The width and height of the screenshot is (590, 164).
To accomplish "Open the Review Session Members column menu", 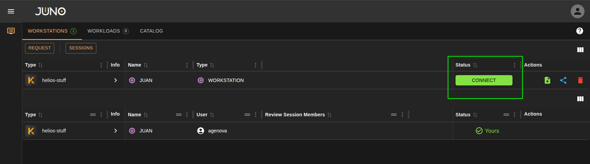I will click(402, 115).
